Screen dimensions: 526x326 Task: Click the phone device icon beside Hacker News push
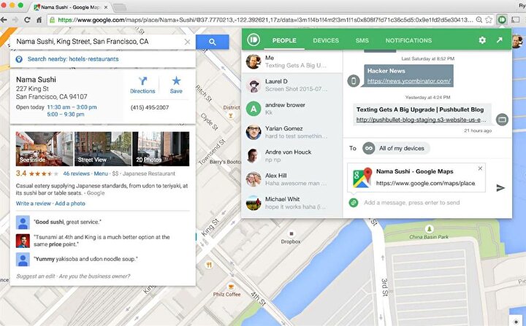(354, 81)
